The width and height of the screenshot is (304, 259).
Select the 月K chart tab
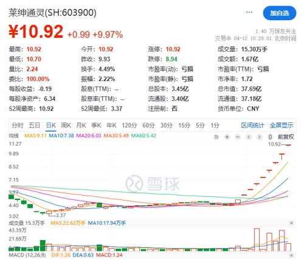pyautogui.click(x=81, y=126)
